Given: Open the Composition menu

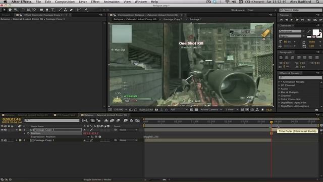Looking at the screenshot, I should coord(65,2).
